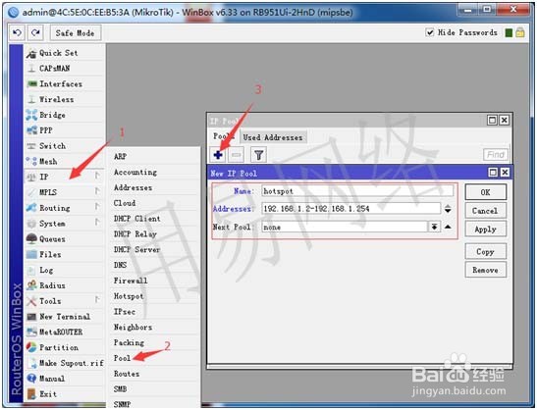Open Files from the sidebar

pos(65,254)
